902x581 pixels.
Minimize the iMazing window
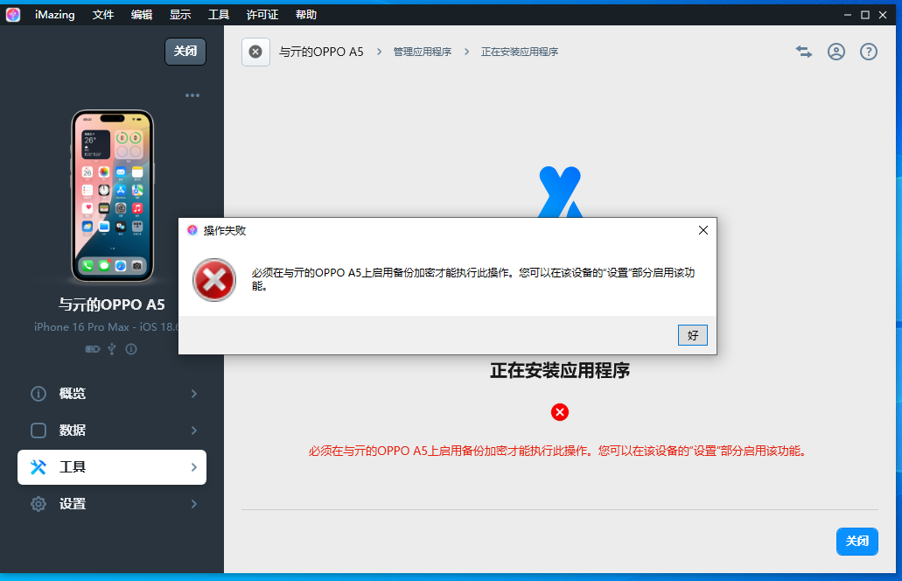[x=848, y=15]
